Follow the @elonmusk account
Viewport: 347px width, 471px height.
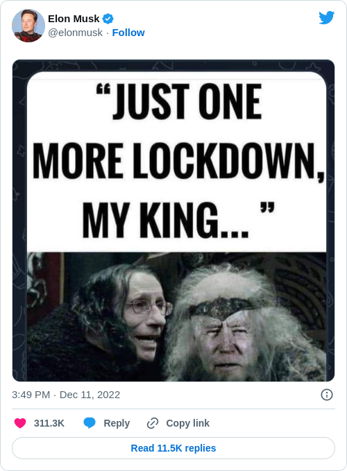(x=128, y=33)
